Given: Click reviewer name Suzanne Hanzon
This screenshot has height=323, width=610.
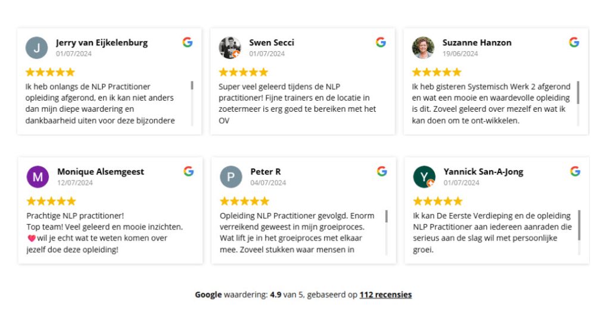Looking at the screenshot, I should tap(477, 42).
